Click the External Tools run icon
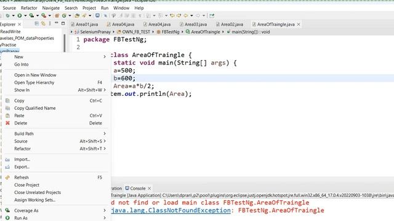 44,15
